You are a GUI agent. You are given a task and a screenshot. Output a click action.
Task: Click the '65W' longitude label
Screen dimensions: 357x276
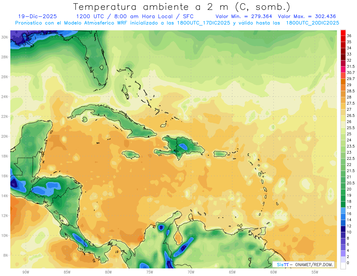[x=232, y=272]
